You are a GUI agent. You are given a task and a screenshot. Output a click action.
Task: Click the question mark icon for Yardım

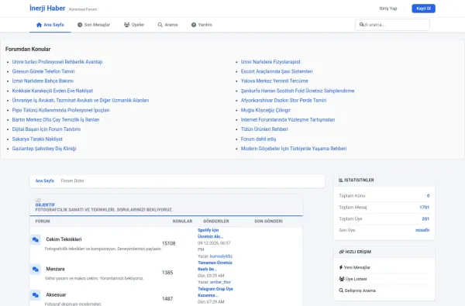coord(194,25)
